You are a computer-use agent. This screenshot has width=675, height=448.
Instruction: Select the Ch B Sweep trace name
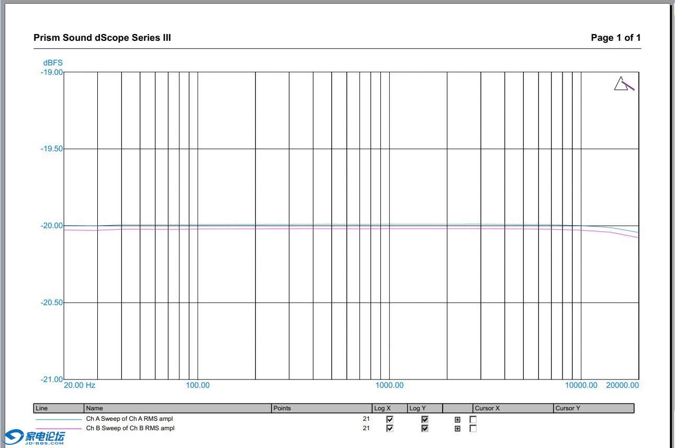[x=130, y=428]
